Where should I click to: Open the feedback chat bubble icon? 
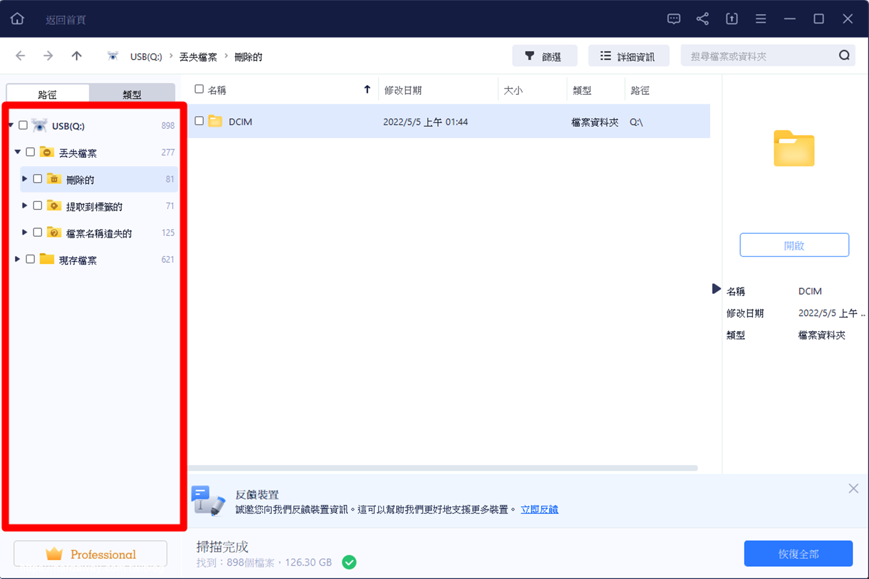pos(673,19)
